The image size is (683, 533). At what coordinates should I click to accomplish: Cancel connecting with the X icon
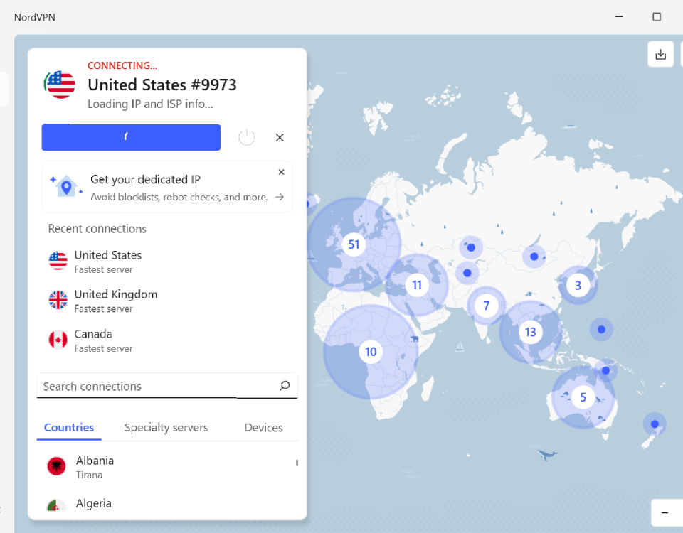tap(280, 137)
